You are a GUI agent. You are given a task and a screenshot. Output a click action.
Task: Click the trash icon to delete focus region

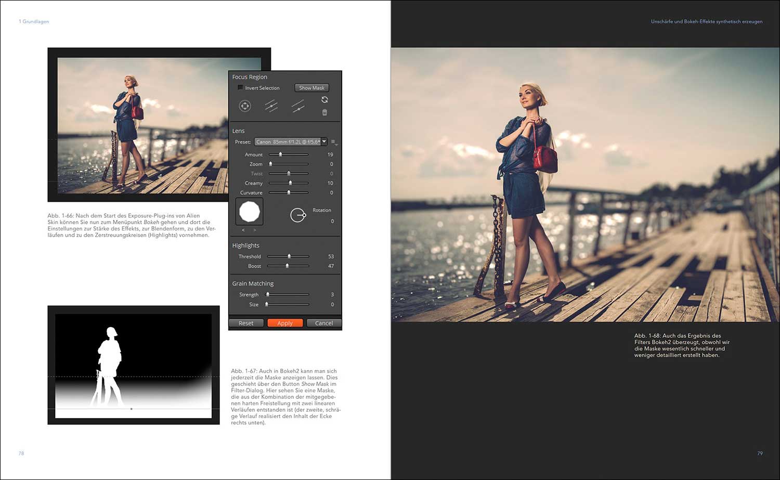324,112
